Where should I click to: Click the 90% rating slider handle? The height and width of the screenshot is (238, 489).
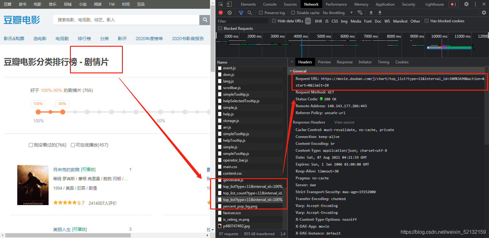(x=62, y=112)
